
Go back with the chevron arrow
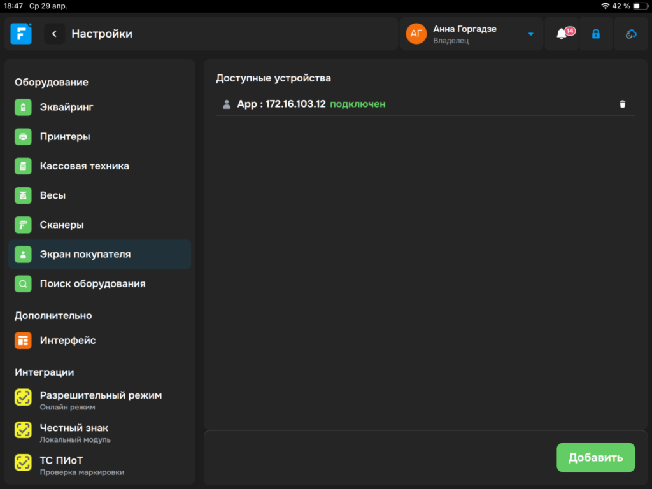pyautogui.click(x=55, y=34)
